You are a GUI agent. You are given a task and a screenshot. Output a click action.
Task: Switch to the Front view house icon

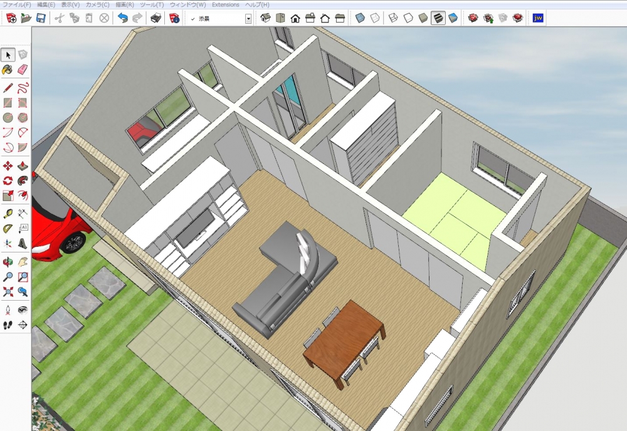tap(295, 18)
